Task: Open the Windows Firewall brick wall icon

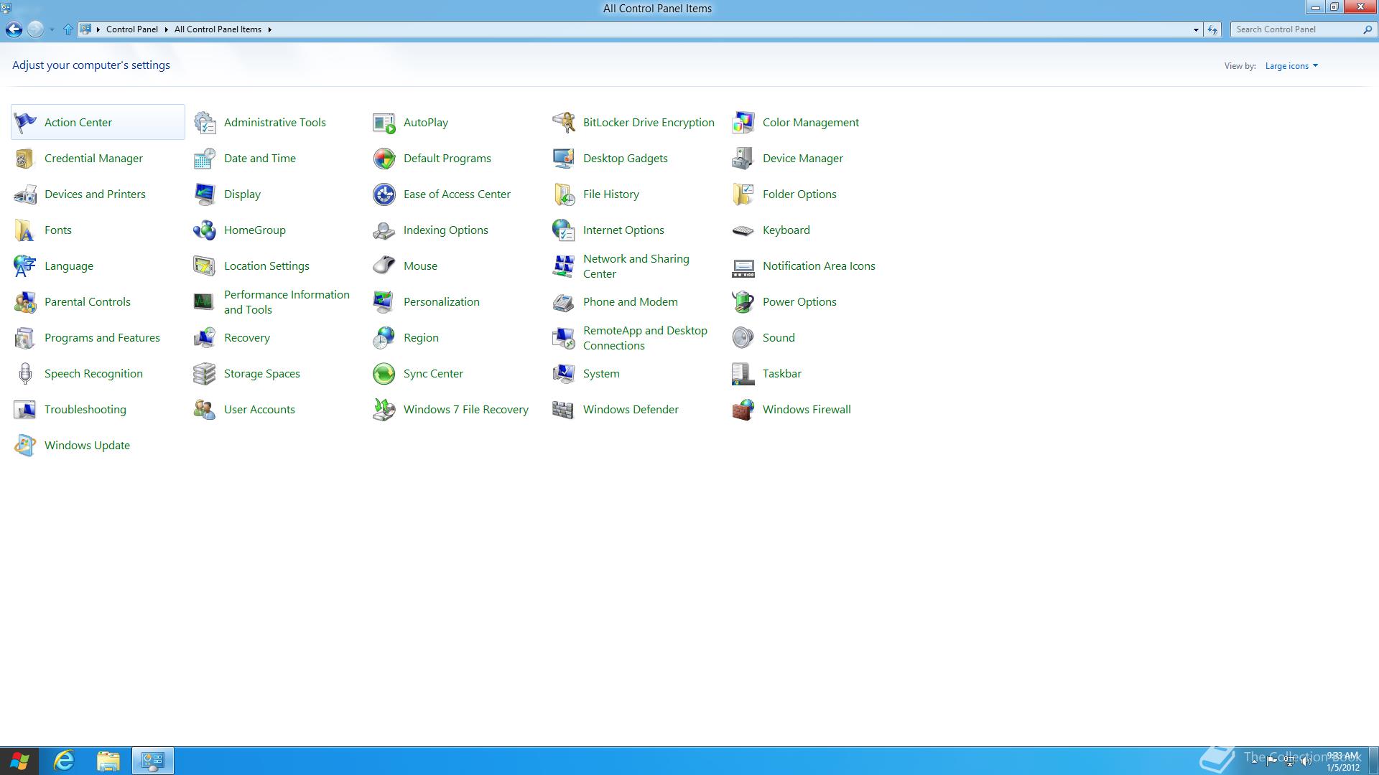Action: pyautogui.click(x=743, y=410)
